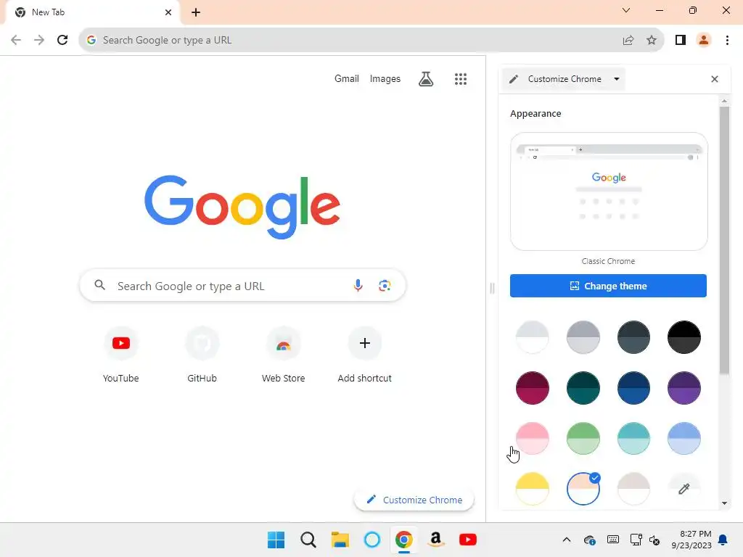Open the tab search chevron
The width and height of the screenshot is (743, 557).
click(x=626, y=10)
